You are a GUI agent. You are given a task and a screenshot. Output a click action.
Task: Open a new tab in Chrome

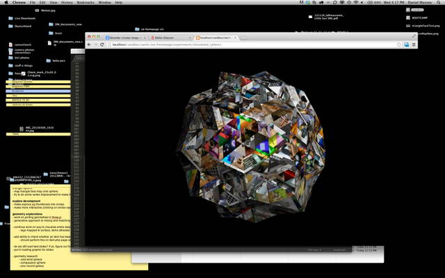pos(243,38)
